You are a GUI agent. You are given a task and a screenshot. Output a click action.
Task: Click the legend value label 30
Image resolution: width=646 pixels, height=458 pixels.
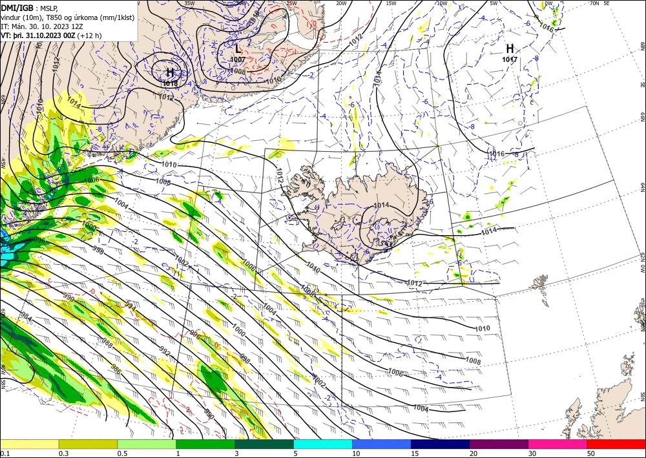[x=533, y=453]
